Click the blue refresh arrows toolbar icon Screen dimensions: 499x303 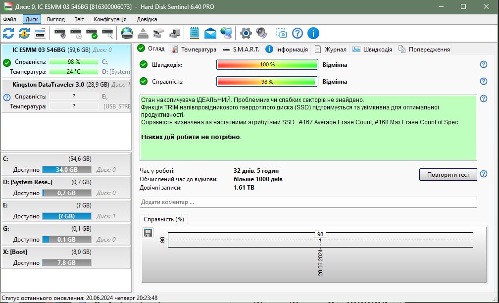pos(8,33)
